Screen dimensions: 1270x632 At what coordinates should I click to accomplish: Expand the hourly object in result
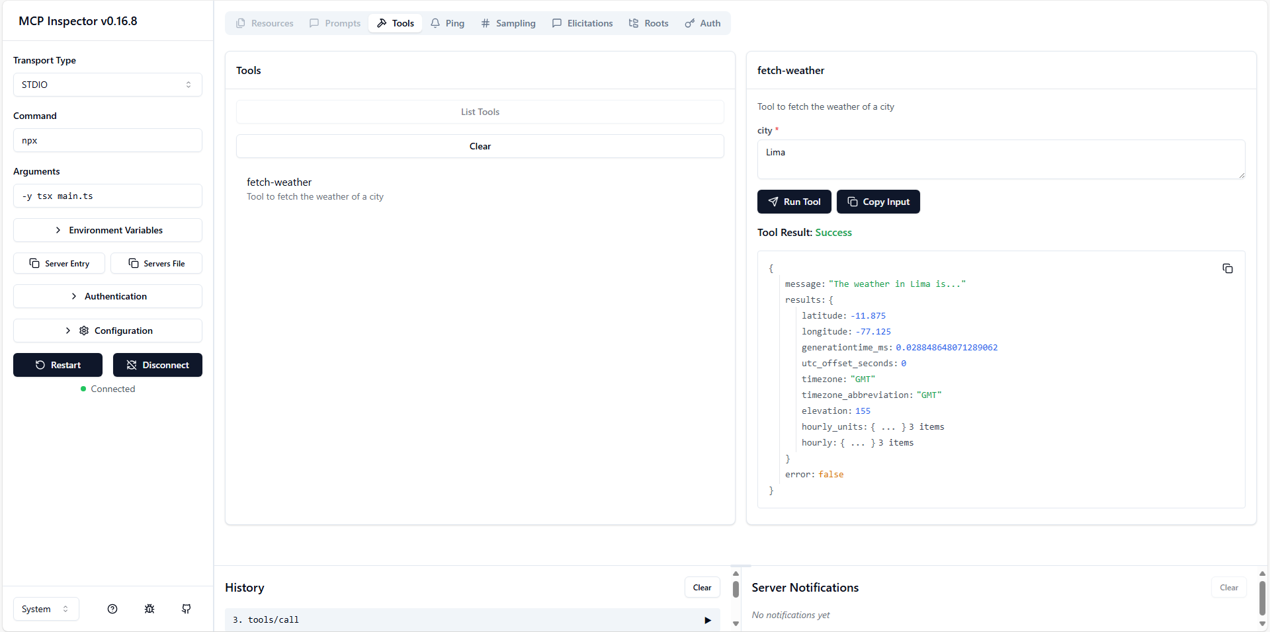pyautogui.click(x=857, y=442)
